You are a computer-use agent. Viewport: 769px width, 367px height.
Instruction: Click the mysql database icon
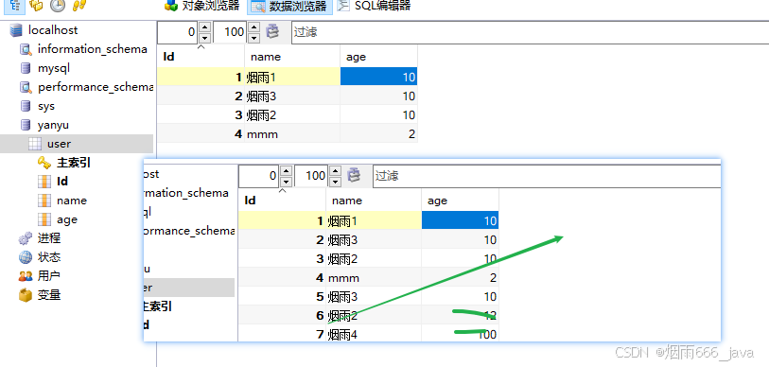[x=26, y=68]
